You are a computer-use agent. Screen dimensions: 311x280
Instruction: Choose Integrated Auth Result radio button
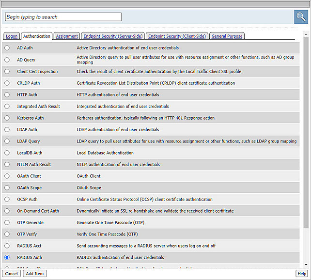click(7, 106)
